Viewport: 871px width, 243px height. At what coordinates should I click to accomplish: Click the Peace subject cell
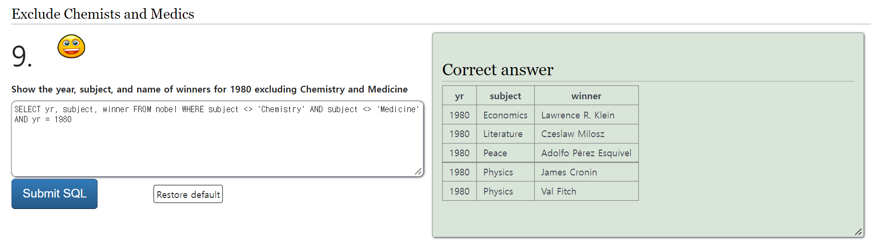(x=495, y=153)
